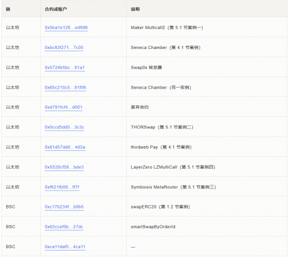The width and height of the screenshot is (288, 258).
Task: Open address link 0x5ba1e126...ed696
Action: click(66, 28)
